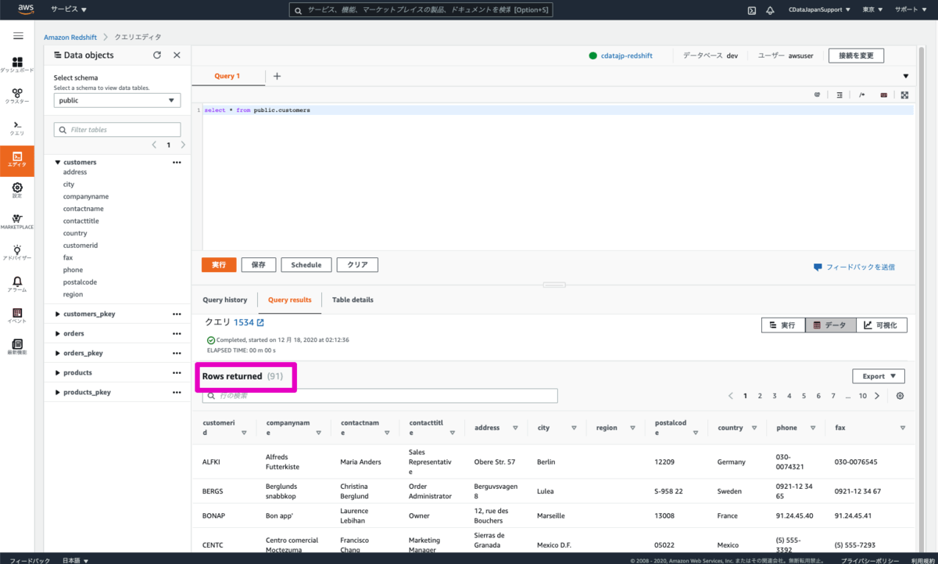Screen dimensions: 938x564
Task: Expand the products tree item
Action: pos(58,373)
